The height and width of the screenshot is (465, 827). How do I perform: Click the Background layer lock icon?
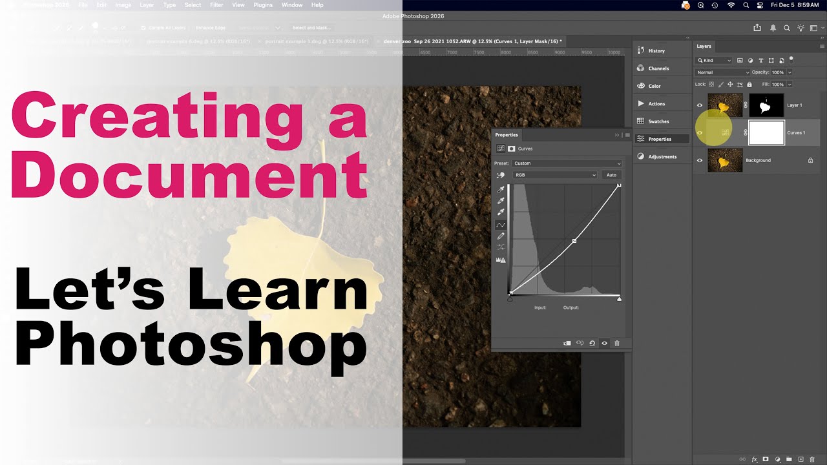[x=811, y=160]
